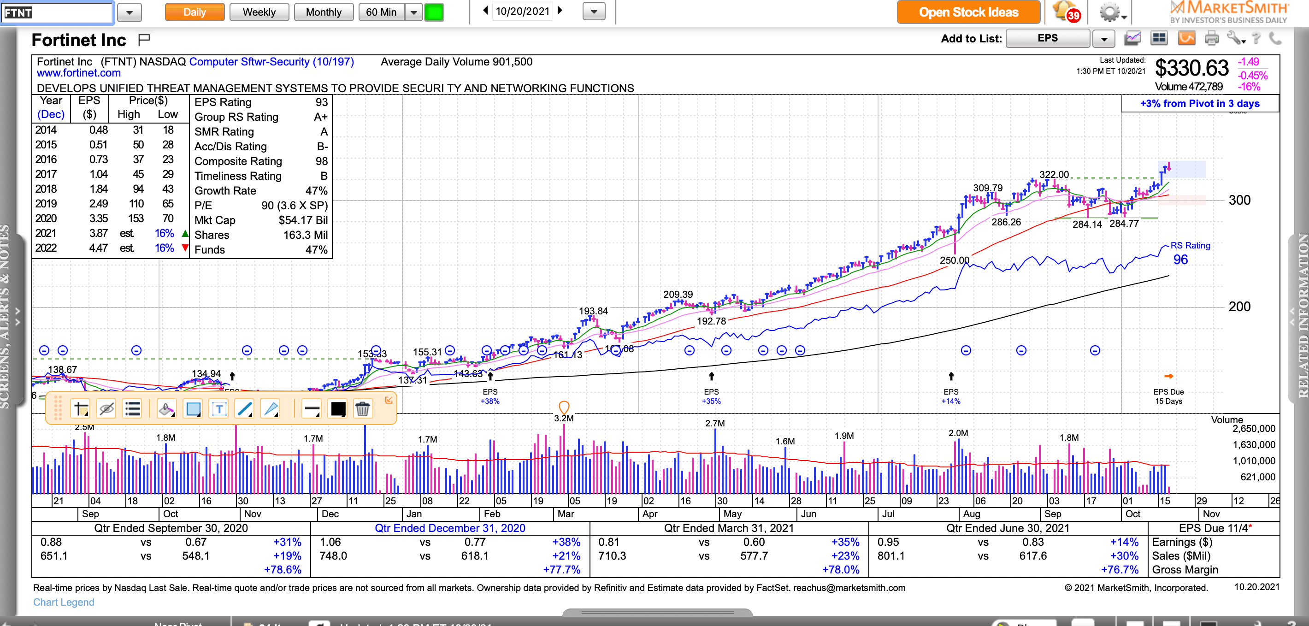Expand the Related Information side panel
The height and width of the screenshot is (626, 1309).
click(x=1292, y=316)
